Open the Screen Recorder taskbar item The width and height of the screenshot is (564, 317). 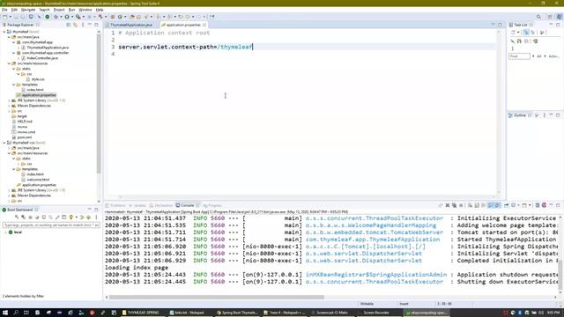(376, 313)
